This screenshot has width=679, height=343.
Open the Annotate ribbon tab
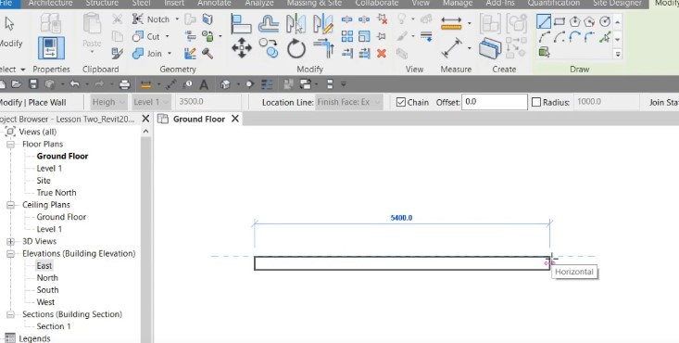pyautogui.click(x=214, y=4)
